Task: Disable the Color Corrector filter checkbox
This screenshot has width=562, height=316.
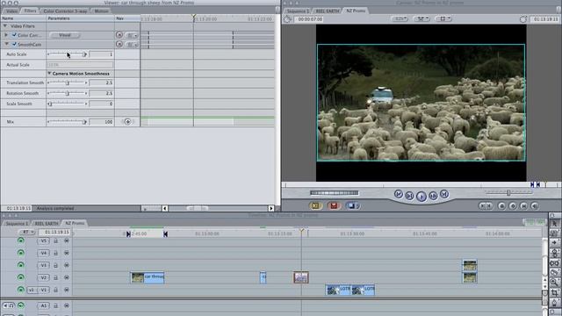Action: pos(14,35)
